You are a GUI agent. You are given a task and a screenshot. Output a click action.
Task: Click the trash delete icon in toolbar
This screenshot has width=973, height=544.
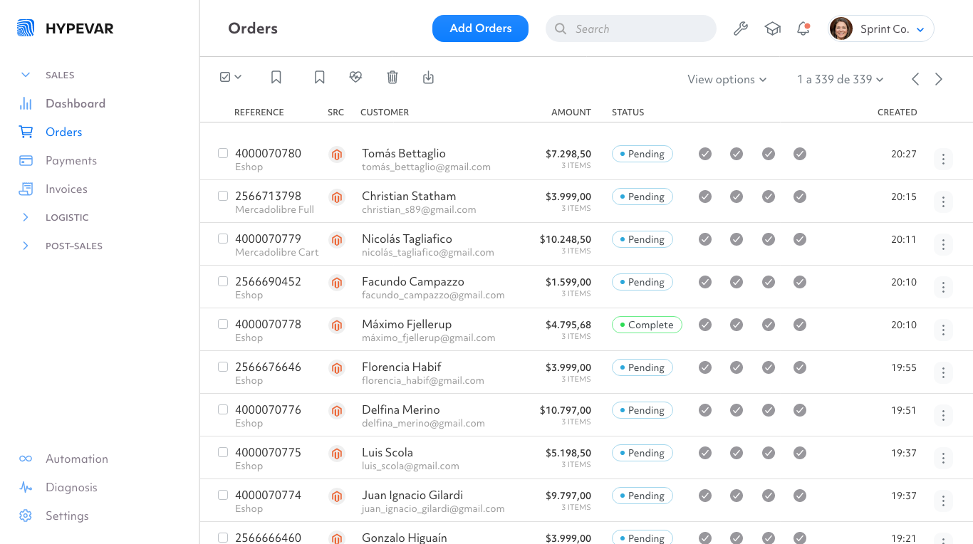[x=392, y=77]
